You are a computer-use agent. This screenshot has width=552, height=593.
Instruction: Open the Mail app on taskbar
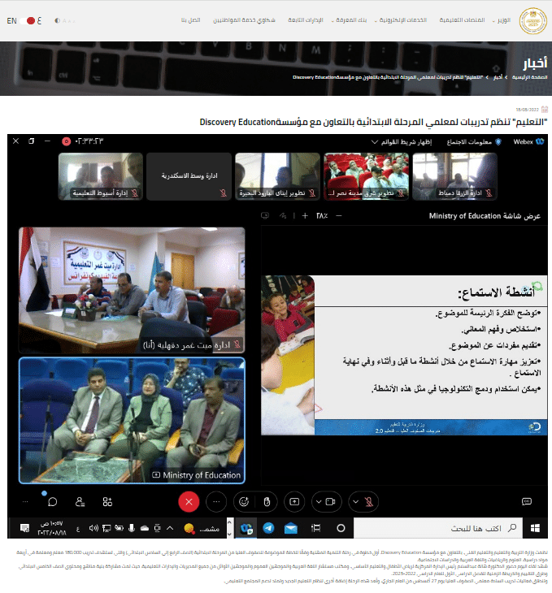pos(291,528)
